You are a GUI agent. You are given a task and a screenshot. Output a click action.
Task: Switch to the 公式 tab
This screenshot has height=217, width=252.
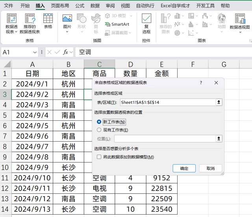coord(80,6)
